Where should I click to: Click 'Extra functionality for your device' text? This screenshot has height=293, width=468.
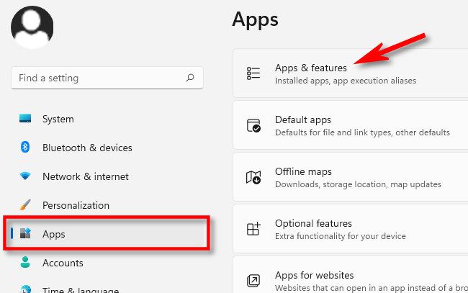pyautogui.click(x=341, y=236)
